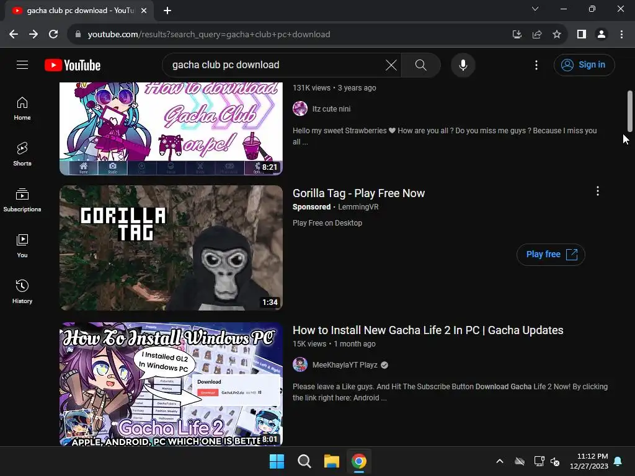Go back with the browser back arrow

(x=14, y=35)
